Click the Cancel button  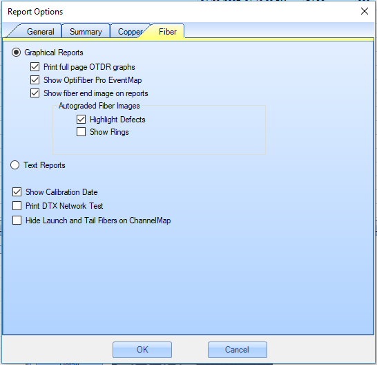click(x=238, y=350)
